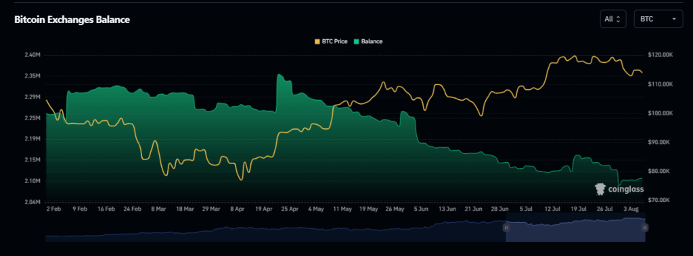This screenshot has width=693, height=256.
Task: Click the 26 Jul date label
Action: (604, 209)
